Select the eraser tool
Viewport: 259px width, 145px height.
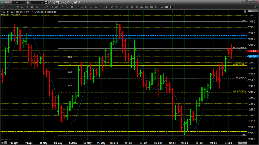point(162,7)
